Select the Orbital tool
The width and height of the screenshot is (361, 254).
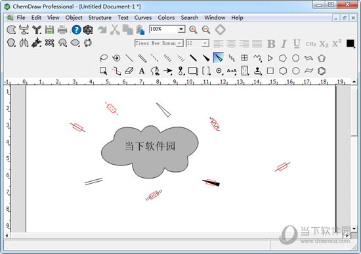coord(181,71)
